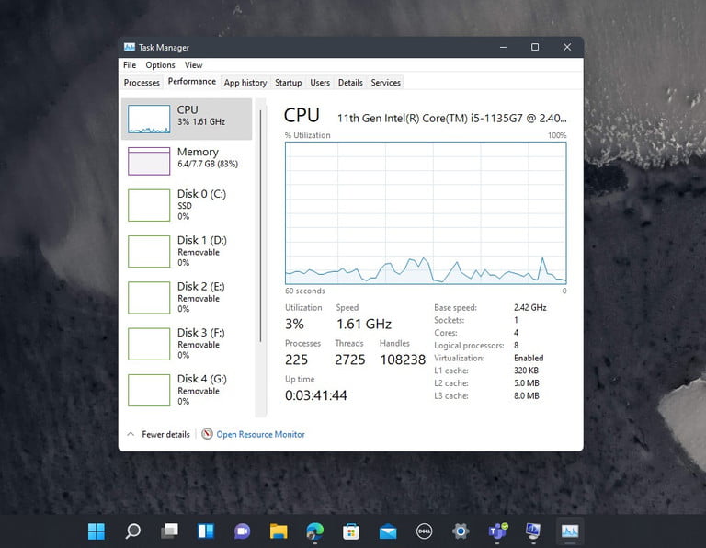Image resolution: width=706 pixels, height=548 pixels.
Task: Open taskbar Search magnifier
Action: point(132,531)
